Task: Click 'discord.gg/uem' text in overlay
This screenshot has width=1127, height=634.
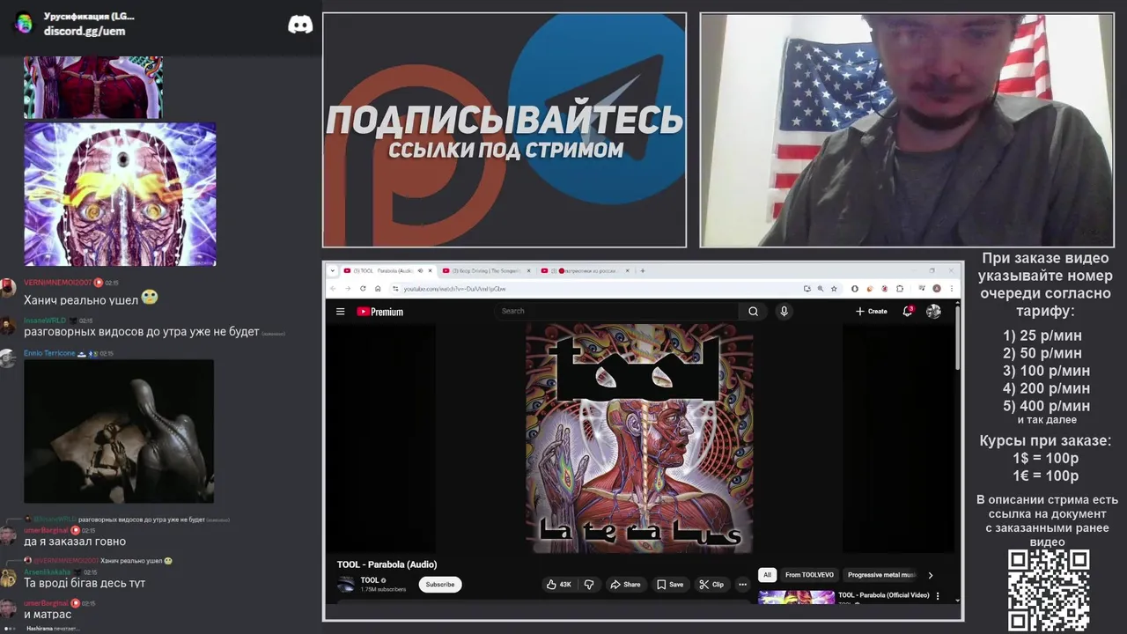Action: [x=85, y=31]
